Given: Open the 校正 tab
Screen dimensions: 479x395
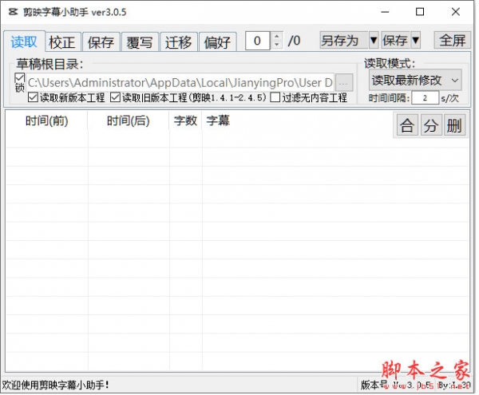Looking at the screenshot, I should coord(62,42).
